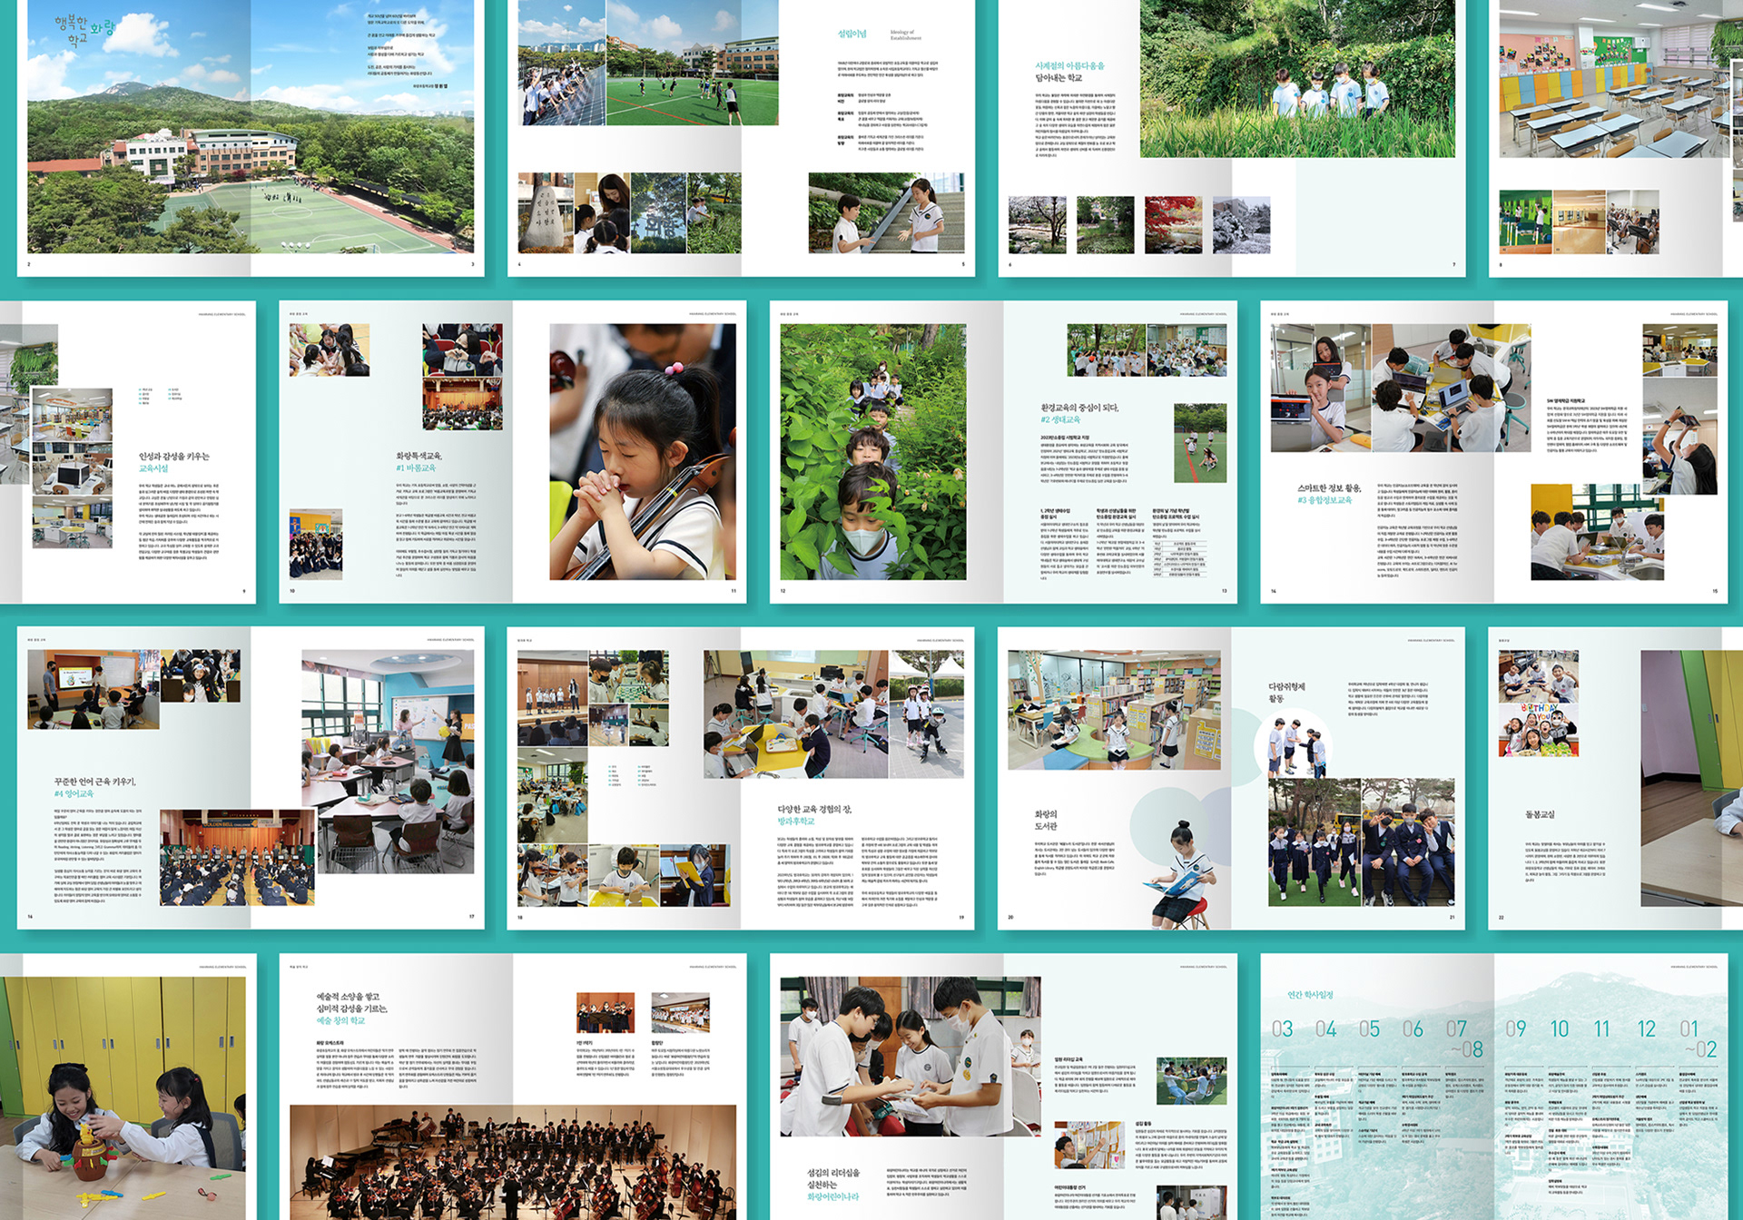The width and height of the screenshot is (1743, 1220).
Task: Click the '설립이념' heading
Action: pyautogui.click(x=852, y=34)
